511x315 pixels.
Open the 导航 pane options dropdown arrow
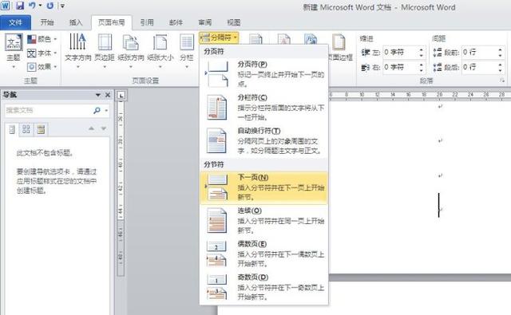coord(97,95)
